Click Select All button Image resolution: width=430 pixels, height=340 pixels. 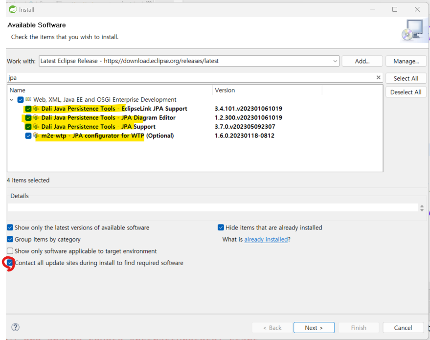(406, 78)
